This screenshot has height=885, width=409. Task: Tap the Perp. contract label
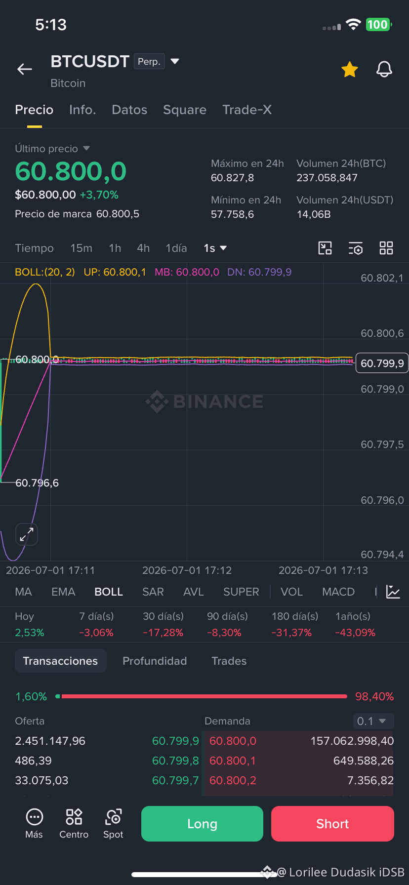click(x=149, y=61)
